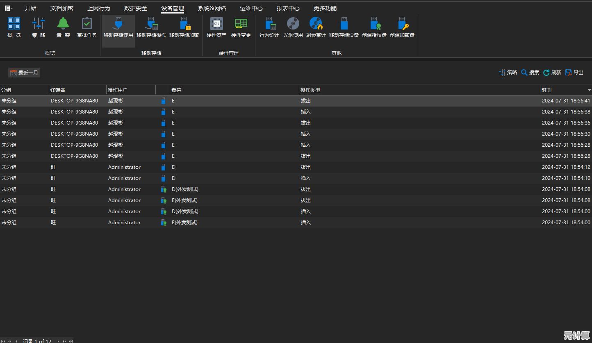592x343 pixels.
Task: Open the 最近一月 date range selector
Action: (24, 73)
